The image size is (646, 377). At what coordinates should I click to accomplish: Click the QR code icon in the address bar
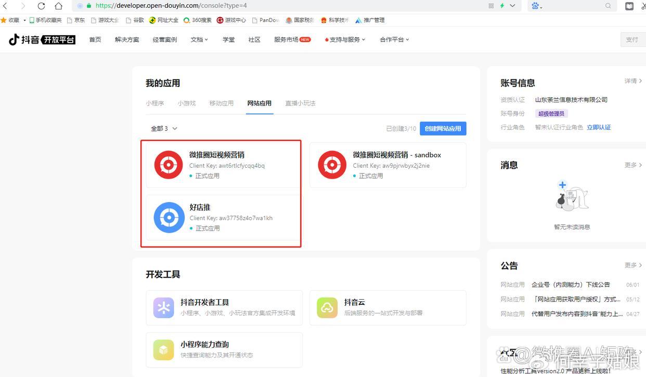[x=492, y=6]
